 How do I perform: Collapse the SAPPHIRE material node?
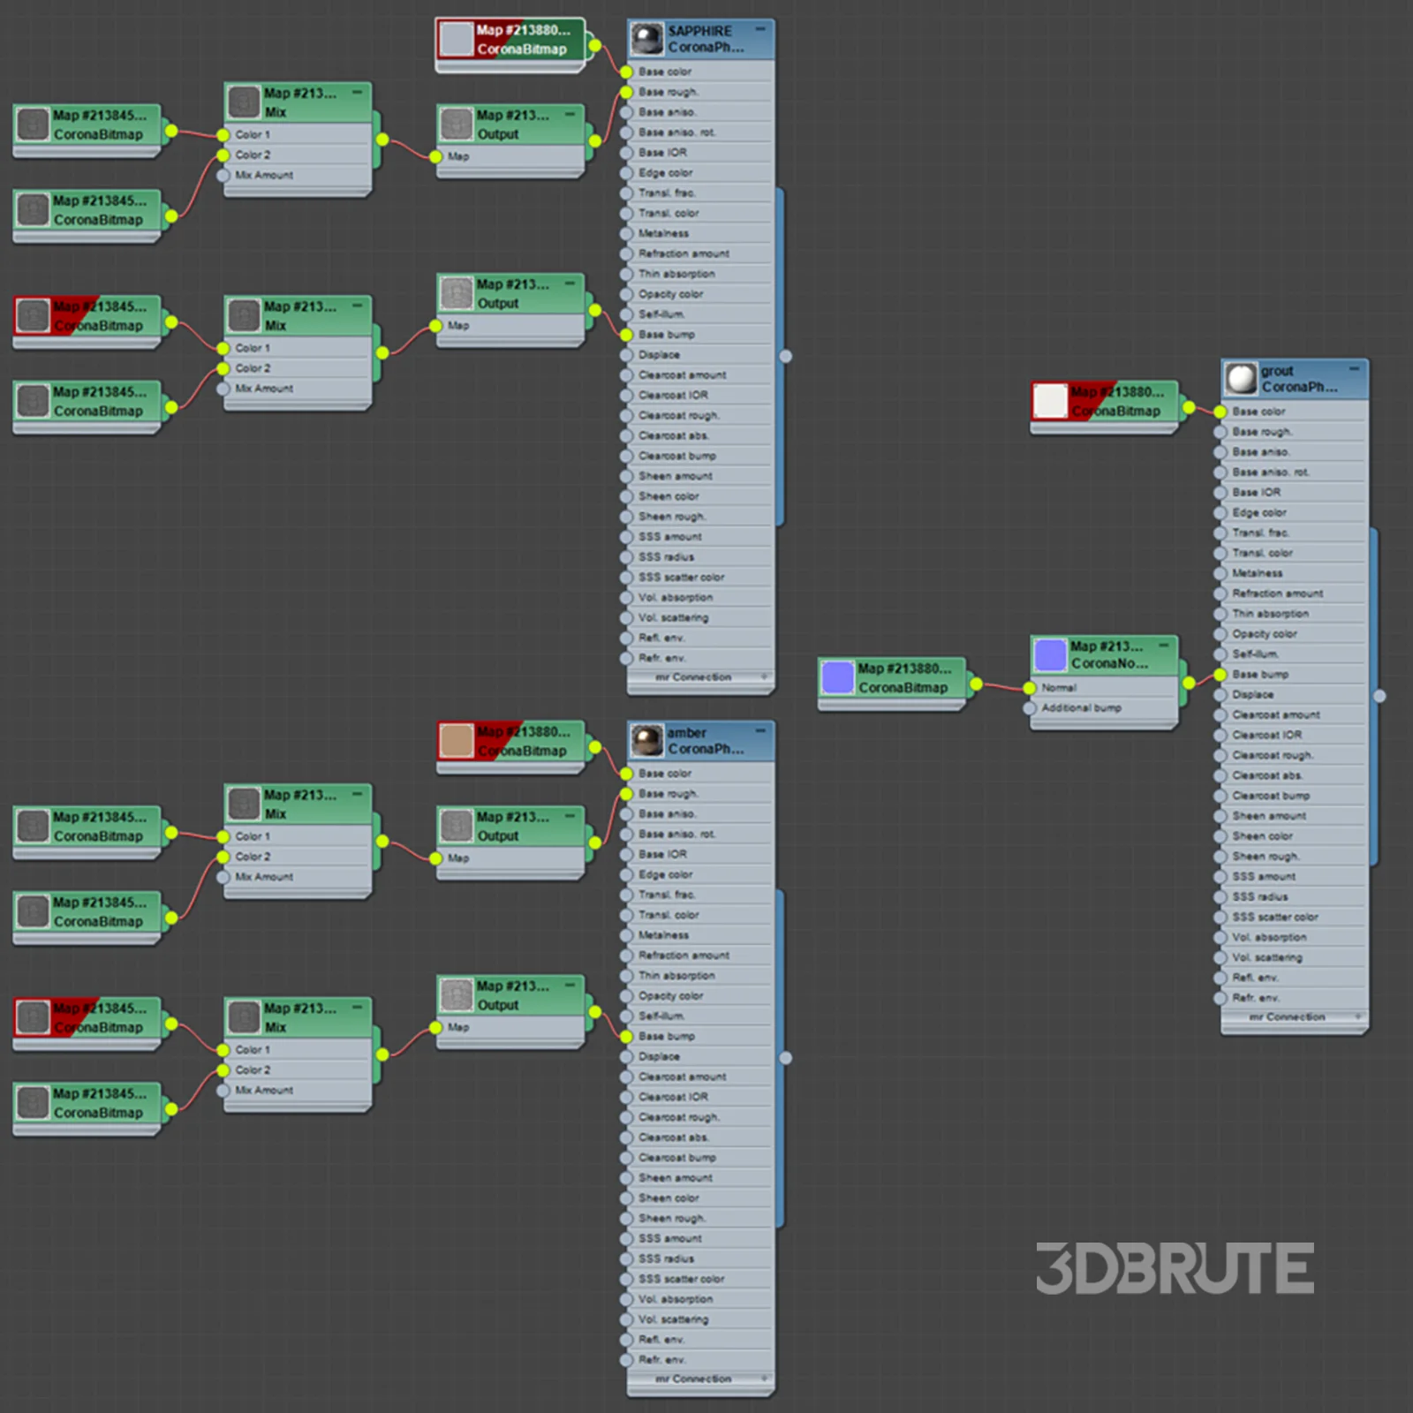[x=759, y=29]
